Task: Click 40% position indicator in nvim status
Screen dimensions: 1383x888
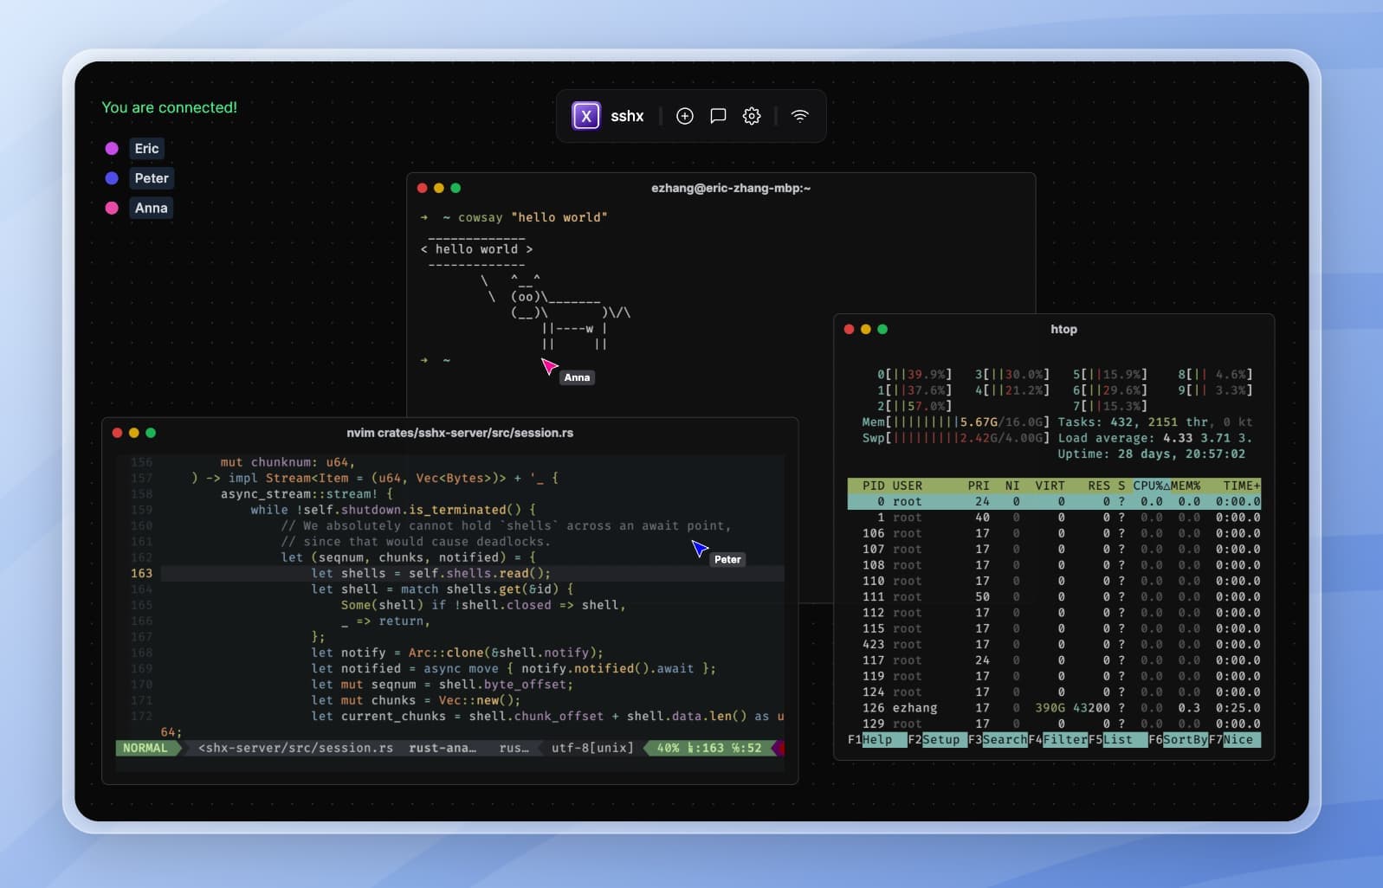Action: [x=668, y=748]
